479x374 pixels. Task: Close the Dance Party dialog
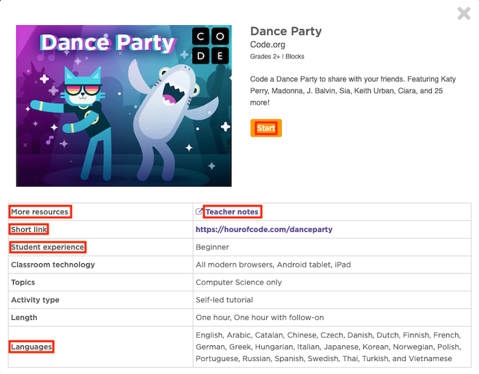tap(464, 14)
